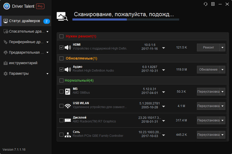
Task: Select the USB WLAN driver checkbox
Action: click(x=61, y=106)
